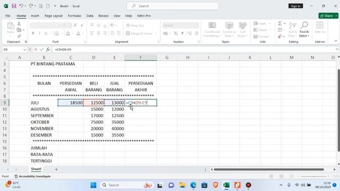Click the AutoSum sigma icon

click(x=280, y=23)
